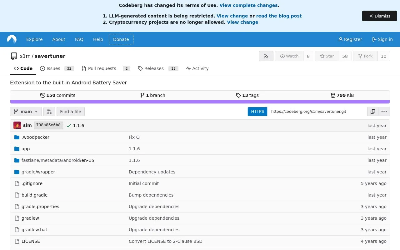Open the build.gradle file
400x250 pixels.
(x=34, y=195)
